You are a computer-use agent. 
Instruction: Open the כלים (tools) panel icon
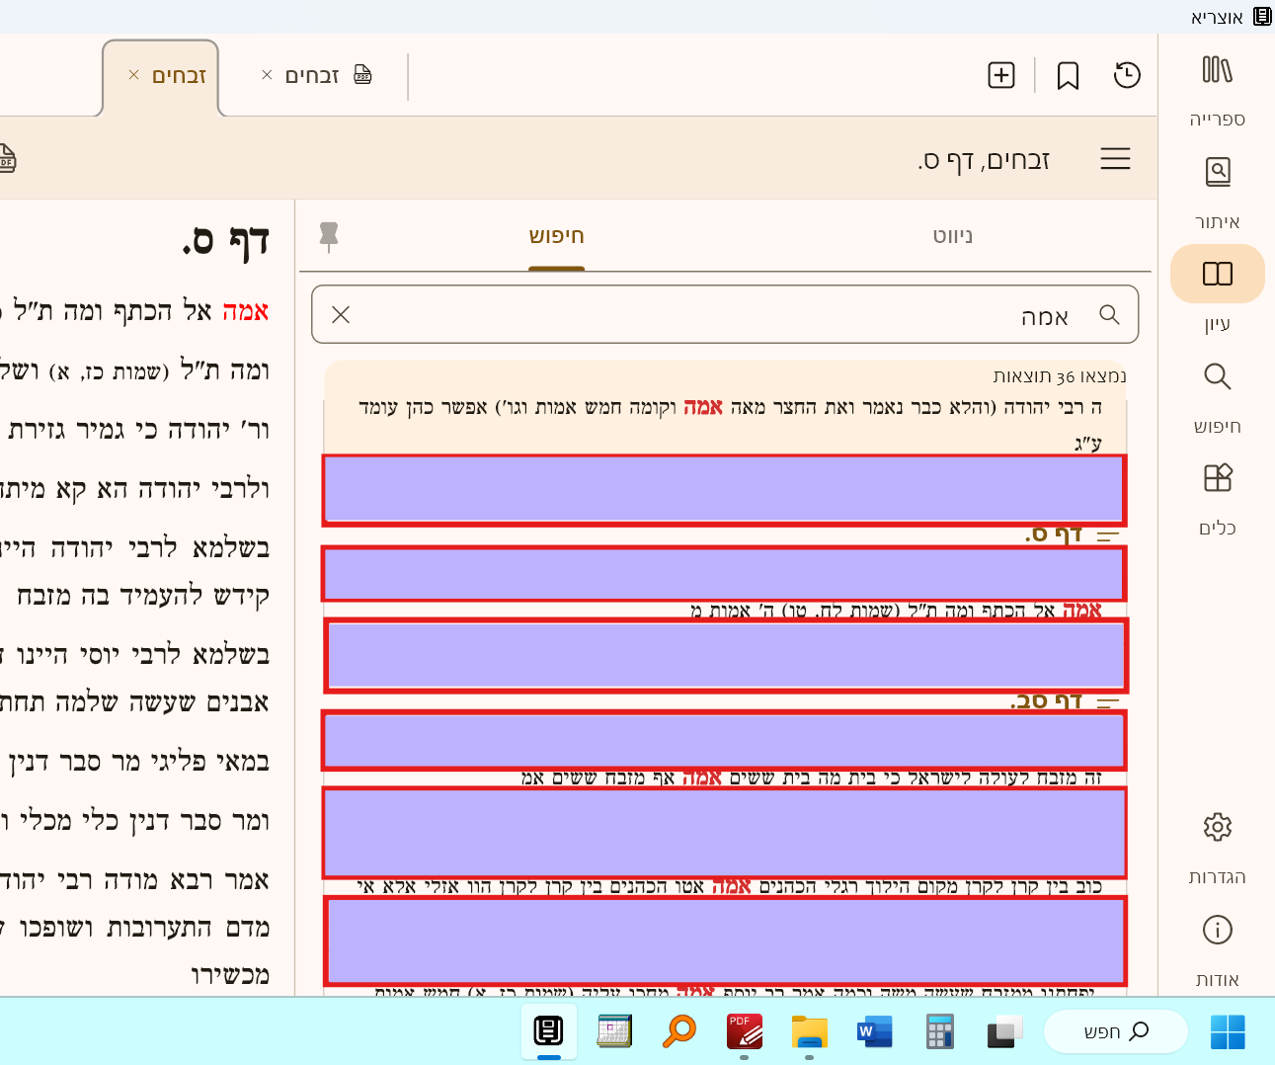tap(1217, 477)
